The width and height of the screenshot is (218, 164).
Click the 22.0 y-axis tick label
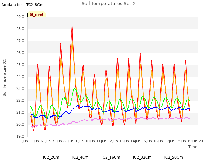click(20, 101)
